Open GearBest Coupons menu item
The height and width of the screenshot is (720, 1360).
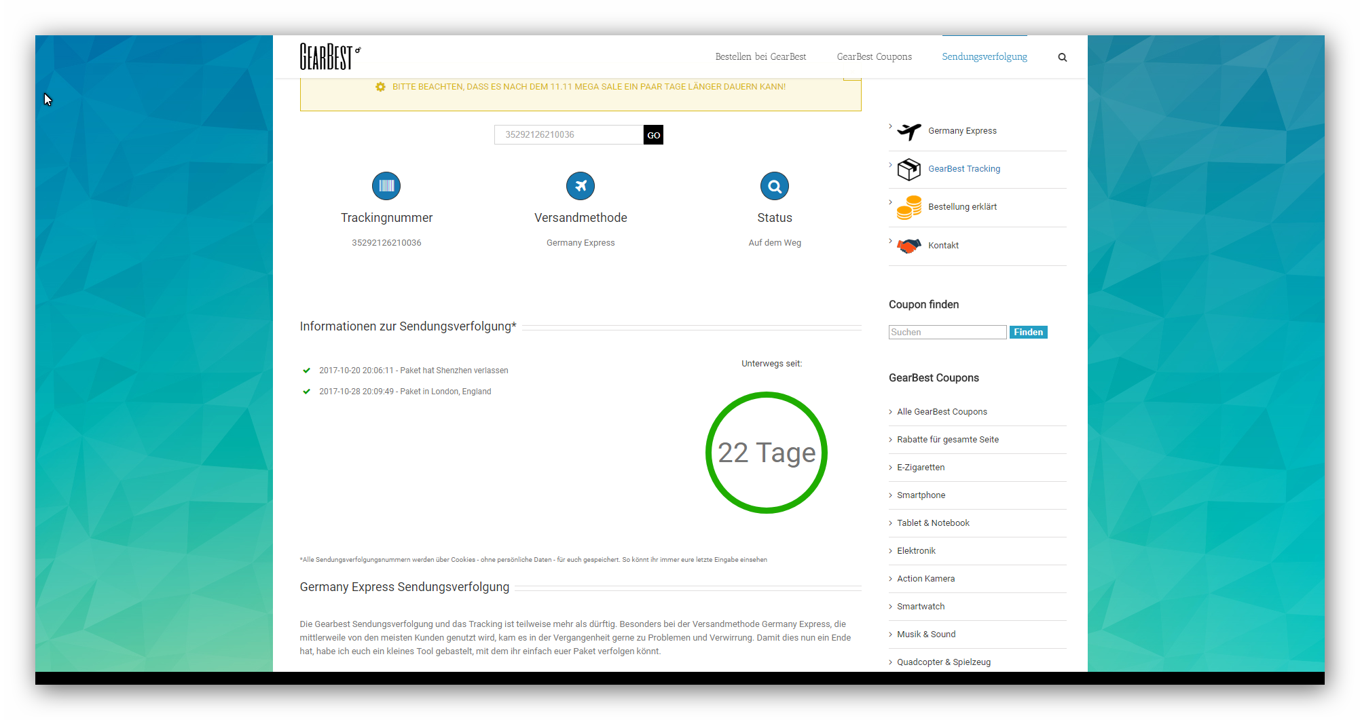pos(874,57)
